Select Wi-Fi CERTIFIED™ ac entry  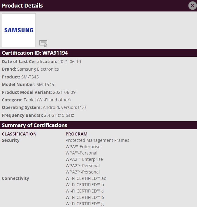point(86,178)
